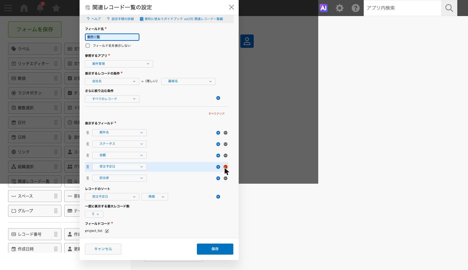Image resolution: width=468 pixels, height=270 pixels.
Task: Remove the ステータス field row
Action: (225, 144)
